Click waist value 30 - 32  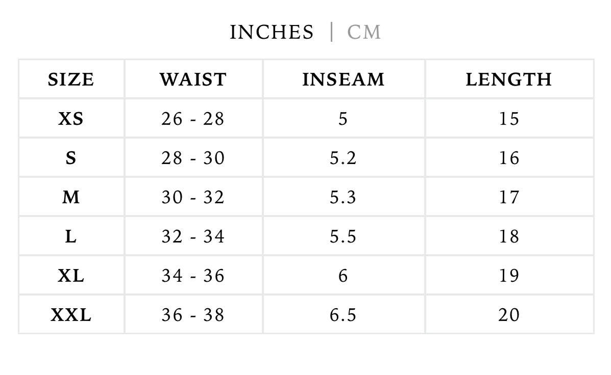pyautogui.click(x=193, y=197)
